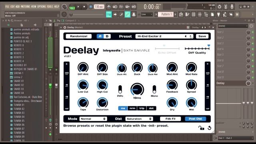Click the Distortion knob
The image size is (256, 144).
click(x=102, y=103)
